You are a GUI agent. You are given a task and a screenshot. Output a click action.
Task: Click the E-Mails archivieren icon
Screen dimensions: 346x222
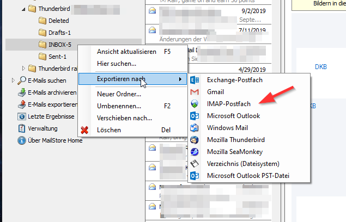coord(22,92)
